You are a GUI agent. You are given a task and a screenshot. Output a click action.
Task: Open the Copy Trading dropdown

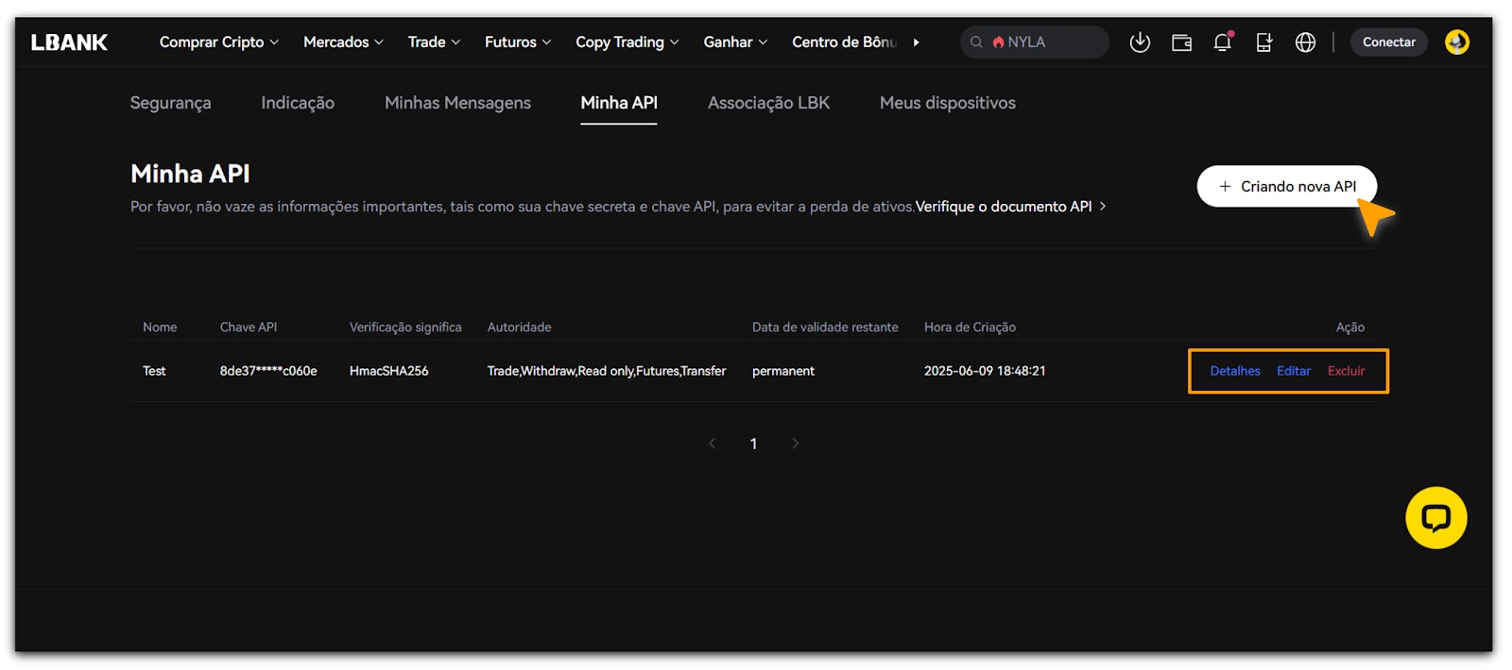pos(627,42)
